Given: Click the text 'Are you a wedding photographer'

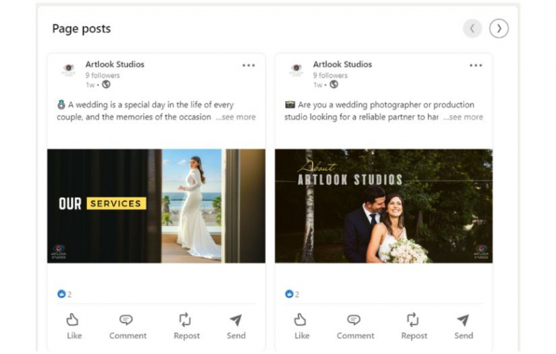Looking at the screenshot, I should (359, 105).
